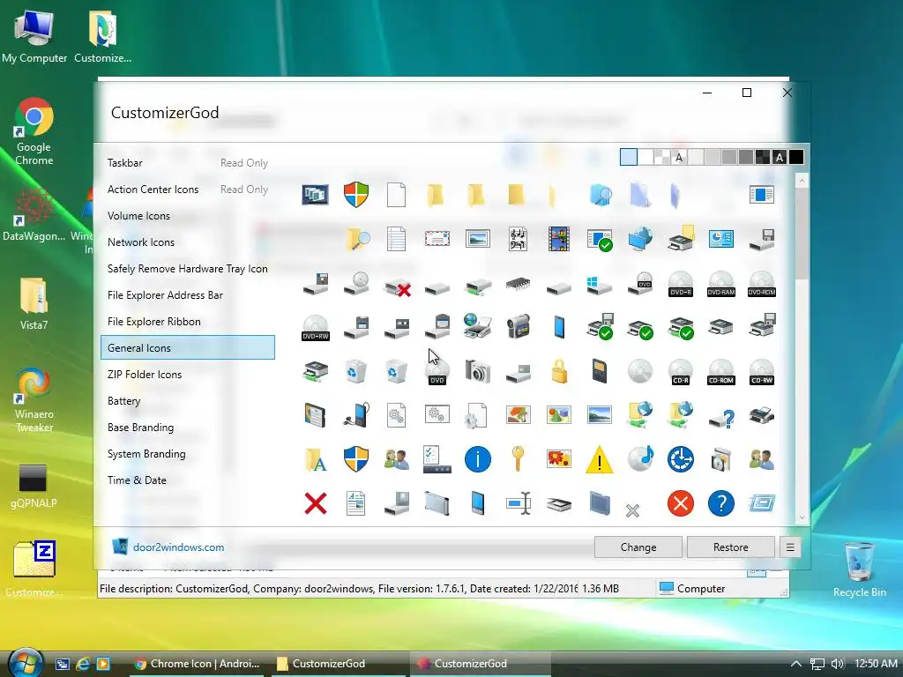Click the icon list scrollbar down arrow

802,517
